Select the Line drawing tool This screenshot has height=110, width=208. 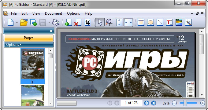160,22
